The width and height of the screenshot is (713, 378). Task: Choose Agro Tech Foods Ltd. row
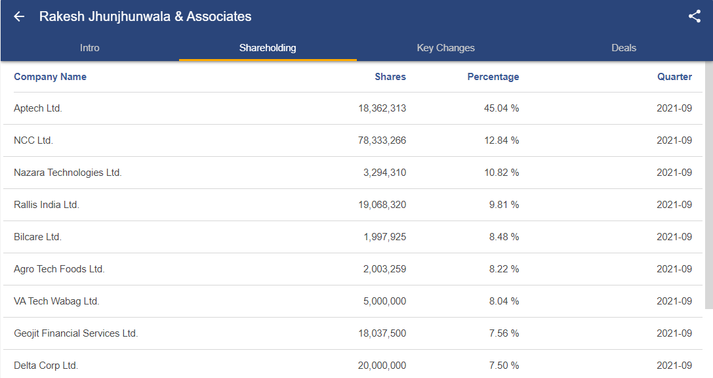click(353, 269)
